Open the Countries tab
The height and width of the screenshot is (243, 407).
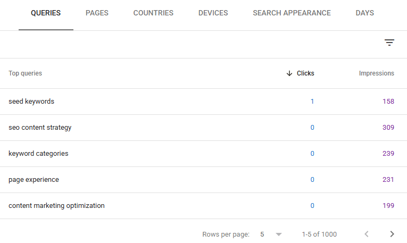pyautogui.click(x=153, y=13)
